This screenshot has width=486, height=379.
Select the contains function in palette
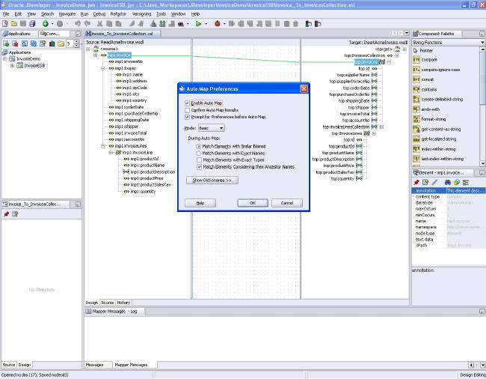430,90
